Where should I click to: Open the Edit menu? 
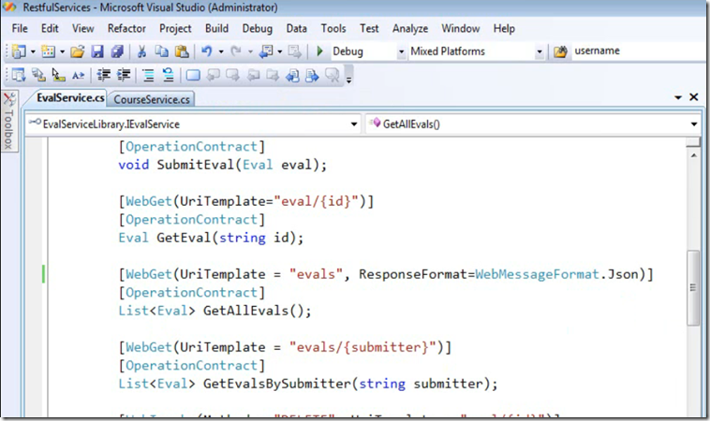click(x=50, y=28)
